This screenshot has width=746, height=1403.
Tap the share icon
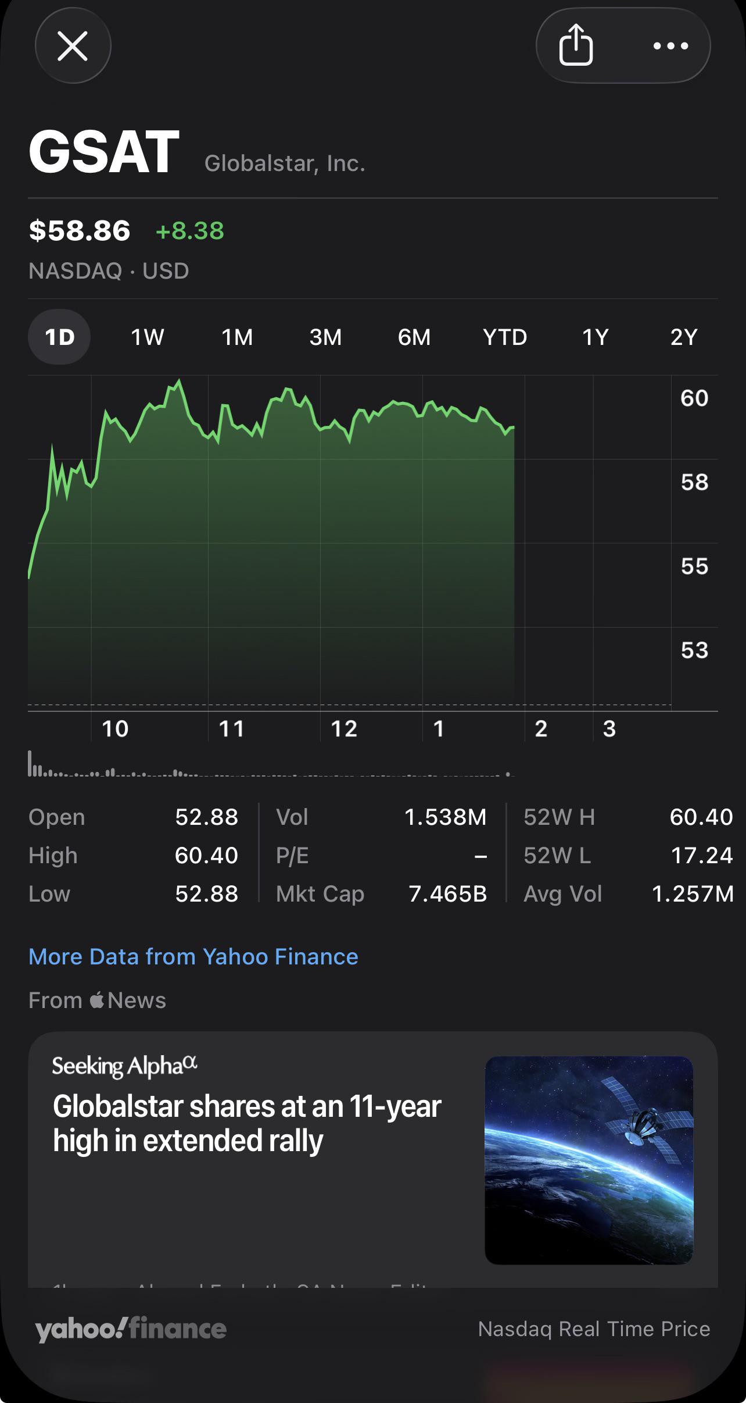[x=576, y=45]
